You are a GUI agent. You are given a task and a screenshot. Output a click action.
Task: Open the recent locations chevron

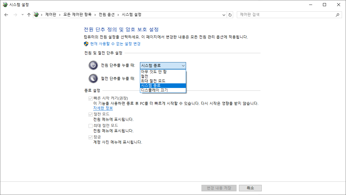point(22,15)
